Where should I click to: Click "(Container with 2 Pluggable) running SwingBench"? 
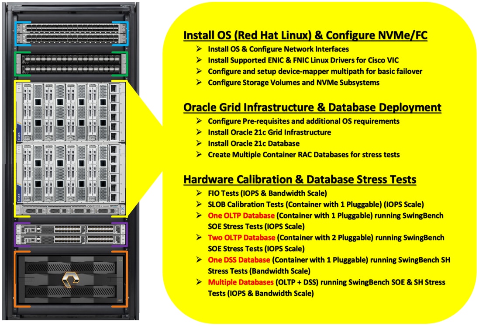pos(361,238)
